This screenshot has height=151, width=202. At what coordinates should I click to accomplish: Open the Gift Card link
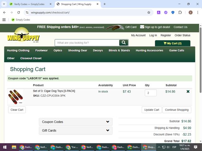tap(131, 27)
